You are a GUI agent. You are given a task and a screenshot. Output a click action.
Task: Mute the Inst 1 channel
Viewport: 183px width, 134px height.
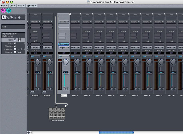coord(64,89)
